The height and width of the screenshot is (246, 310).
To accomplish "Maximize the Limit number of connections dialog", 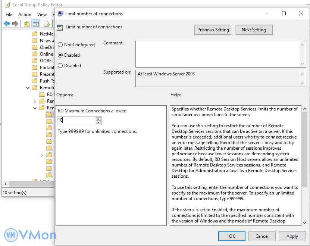I will (x=284, y=13).
